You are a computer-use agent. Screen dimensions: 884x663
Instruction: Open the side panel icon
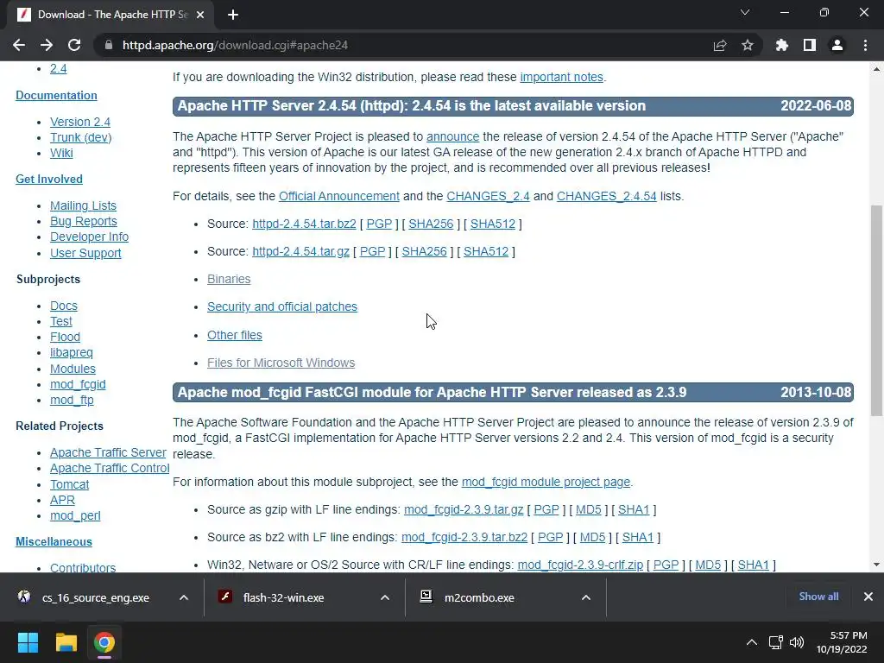tap(810, 45)
